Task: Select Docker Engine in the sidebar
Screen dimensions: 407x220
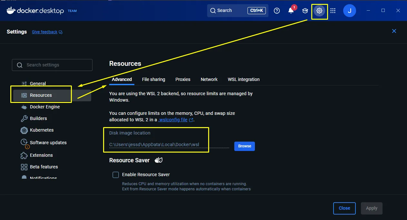Action: (x=45, y=107)
